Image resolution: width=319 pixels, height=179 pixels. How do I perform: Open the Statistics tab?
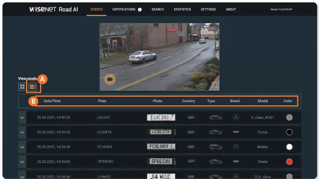point(182,9)
